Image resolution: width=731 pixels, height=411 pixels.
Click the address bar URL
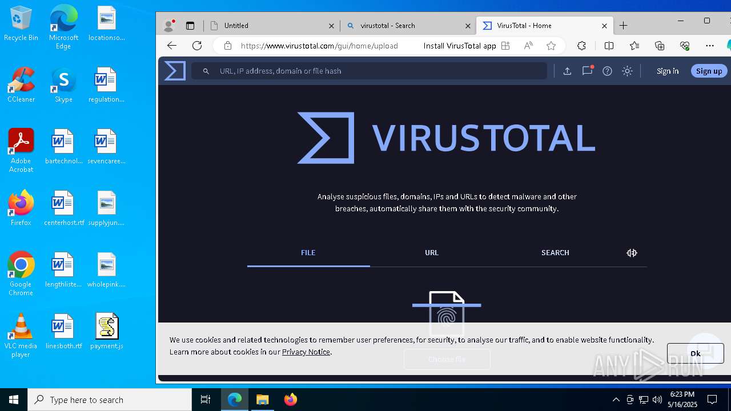coord(319,46)
